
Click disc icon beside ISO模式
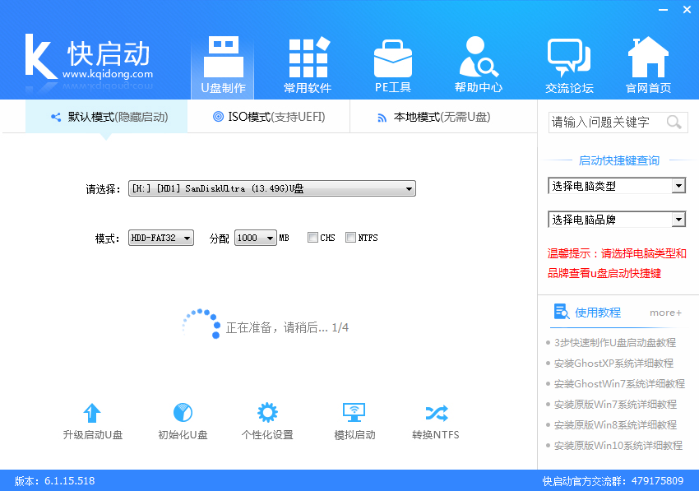pyautogui.click(x=218, y=117)
